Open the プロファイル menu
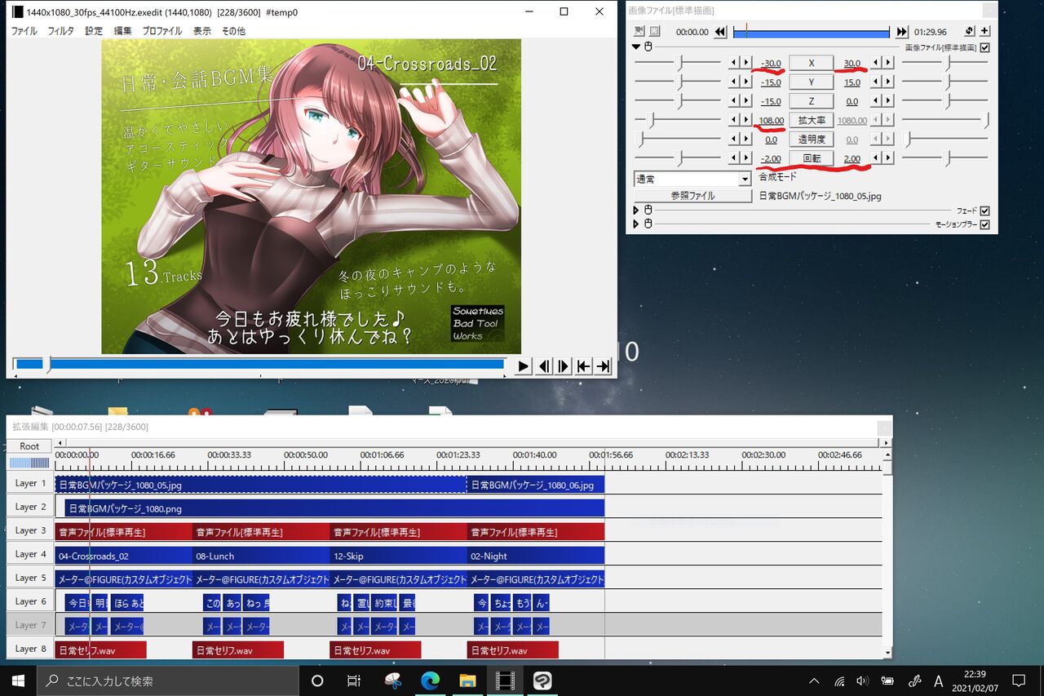Screen dimensions: 1044x696 [x=162, y=31]
